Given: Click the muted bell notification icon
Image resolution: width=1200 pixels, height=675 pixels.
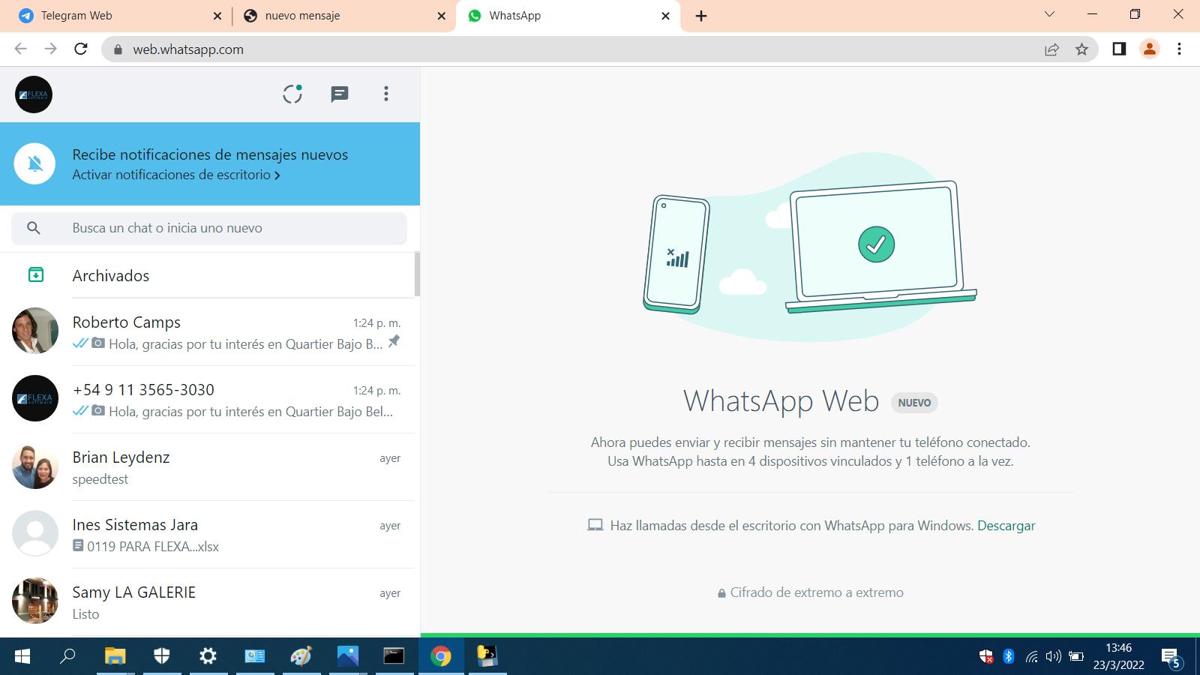Looking at the screenshot, I should (34, 163).
